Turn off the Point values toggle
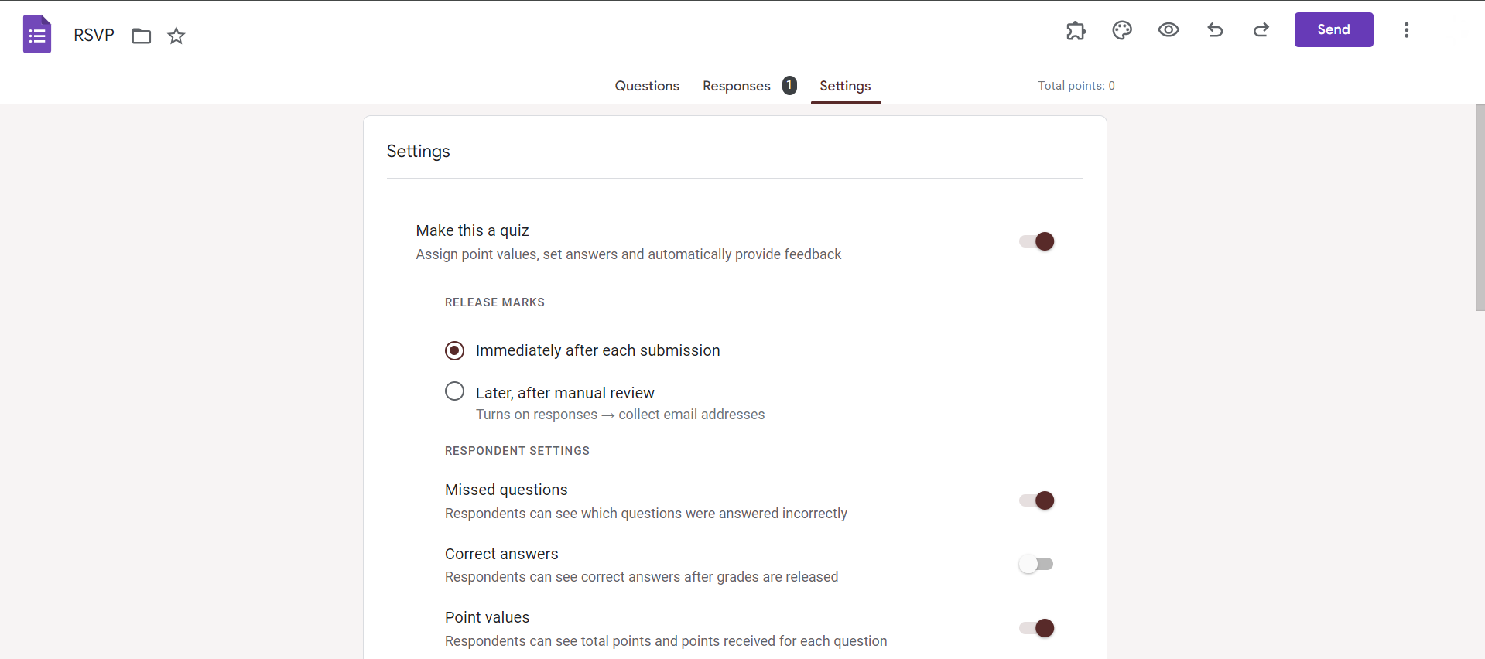This screenshot has width=1485, height=659. (x=1037, y=628)
